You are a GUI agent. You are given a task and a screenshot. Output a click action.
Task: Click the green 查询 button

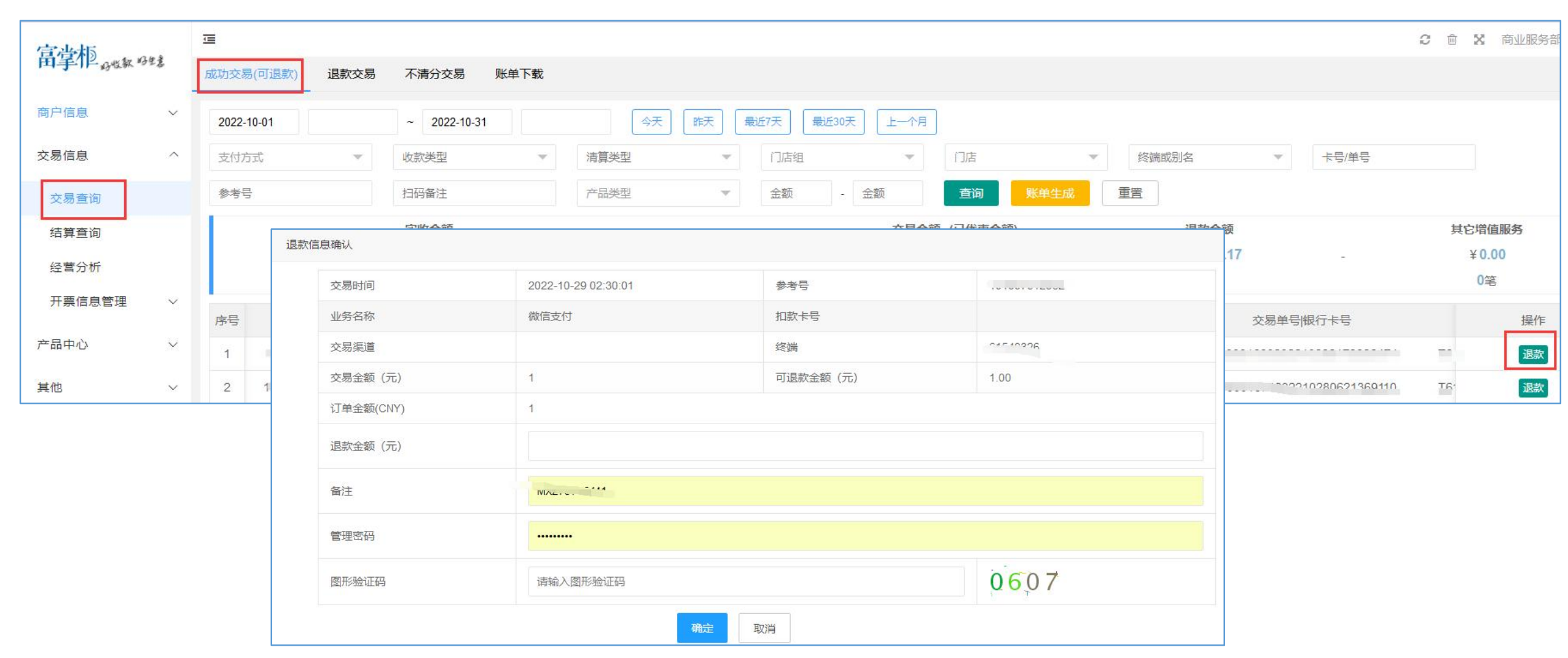click(x=971, y=193)
